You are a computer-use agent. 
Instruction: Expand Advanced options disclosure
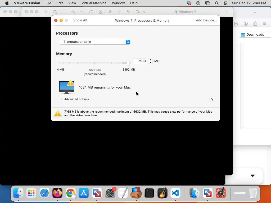(61, 99)
